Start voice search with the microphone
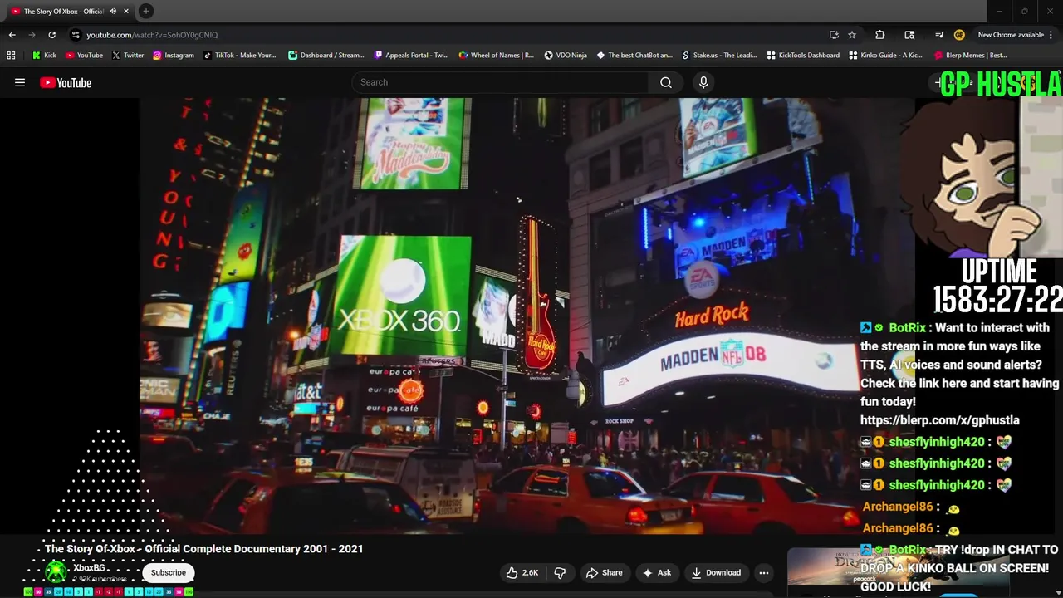 tap(703, 82)
